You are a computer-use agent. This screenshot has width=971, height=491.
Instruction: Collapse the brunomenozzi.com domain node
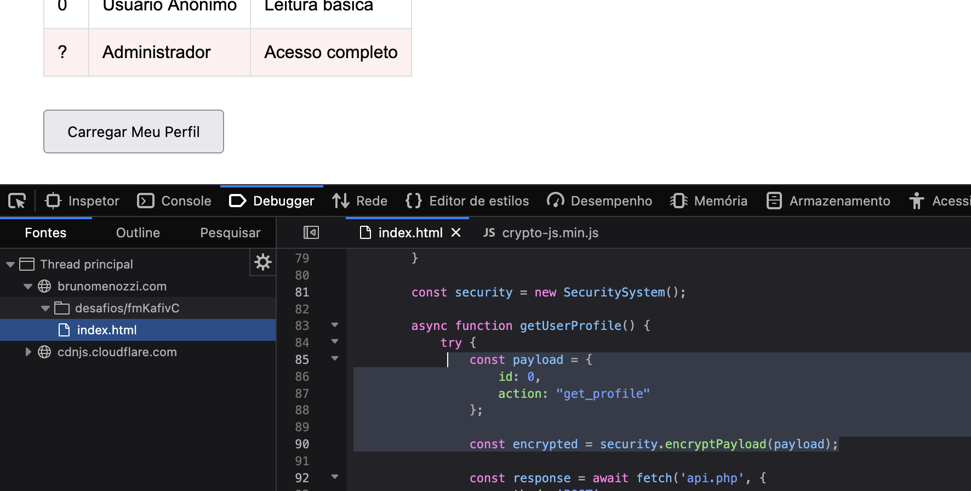pos(28,287)
